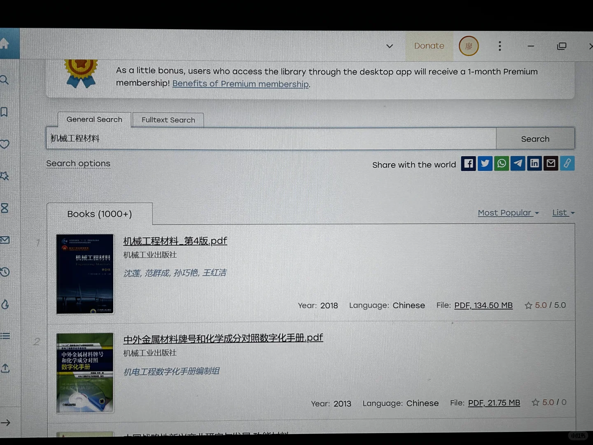
Task: Open the List view dropdown
Action: tap(563, 213)
